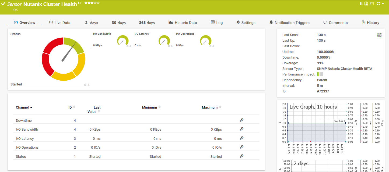Image resolution: width=389 pixels, height=172 pixels.
Task: Open channel settings gear for Status row
Action: click(242, 156)
